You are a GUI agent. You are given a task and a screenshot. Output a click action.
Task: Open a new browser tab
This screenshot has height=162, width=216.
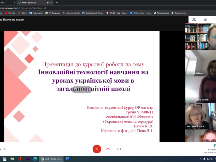[x=57, y=2]
